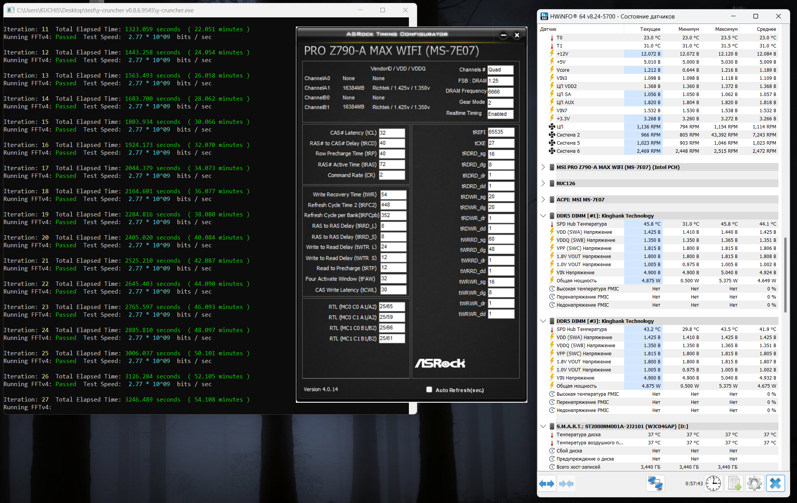Collapse DDR5 DIMM [#1] Kingbank section
Image resolution: width=797 pixels, height=503 pixels.
point(543,216)
